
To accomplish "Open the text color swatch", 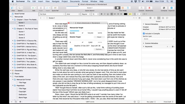I will coord(125,14).
